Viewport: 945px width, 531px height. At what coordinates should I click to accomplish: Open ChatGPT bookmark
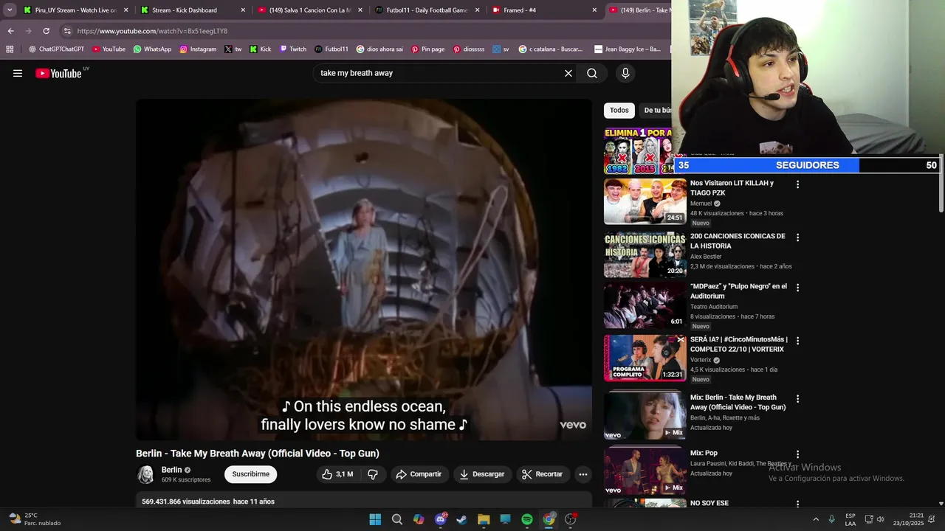56,49
